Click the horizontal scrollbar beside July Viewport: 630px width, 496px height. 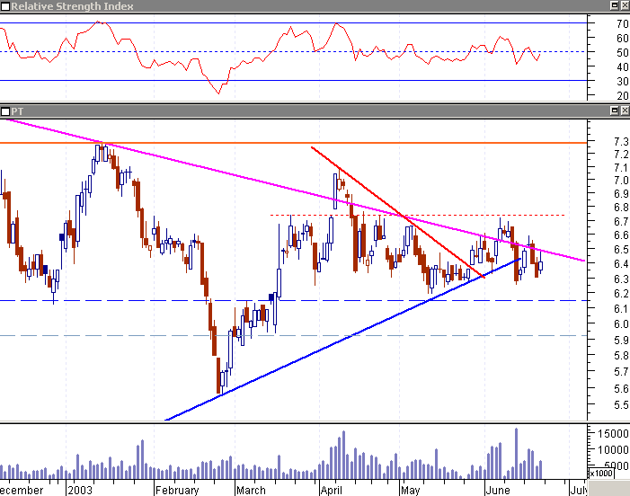(608, 488)
